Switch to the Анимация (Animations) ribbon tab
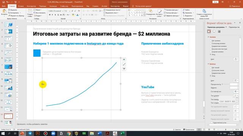The width and height of the screenshot is (243, 136). coord(53,6)
